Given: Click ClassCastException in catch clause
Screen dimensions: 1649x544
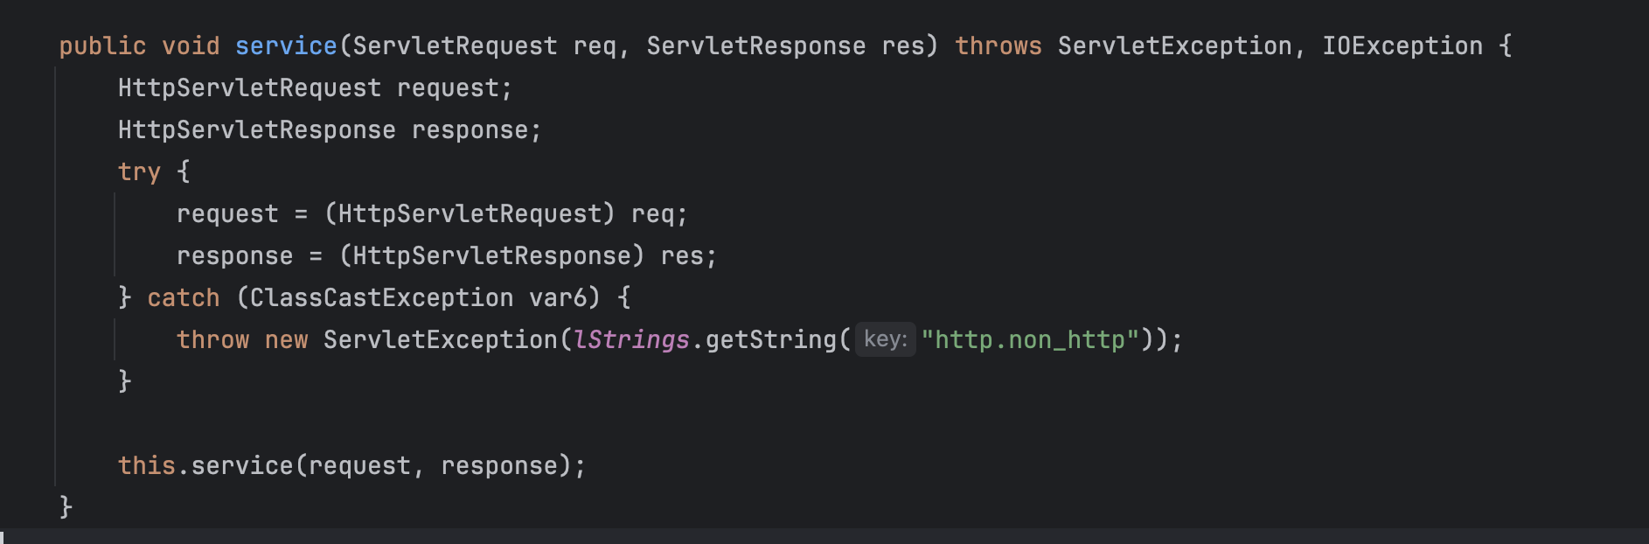Looking at the screenshot, I should point(381,297).
